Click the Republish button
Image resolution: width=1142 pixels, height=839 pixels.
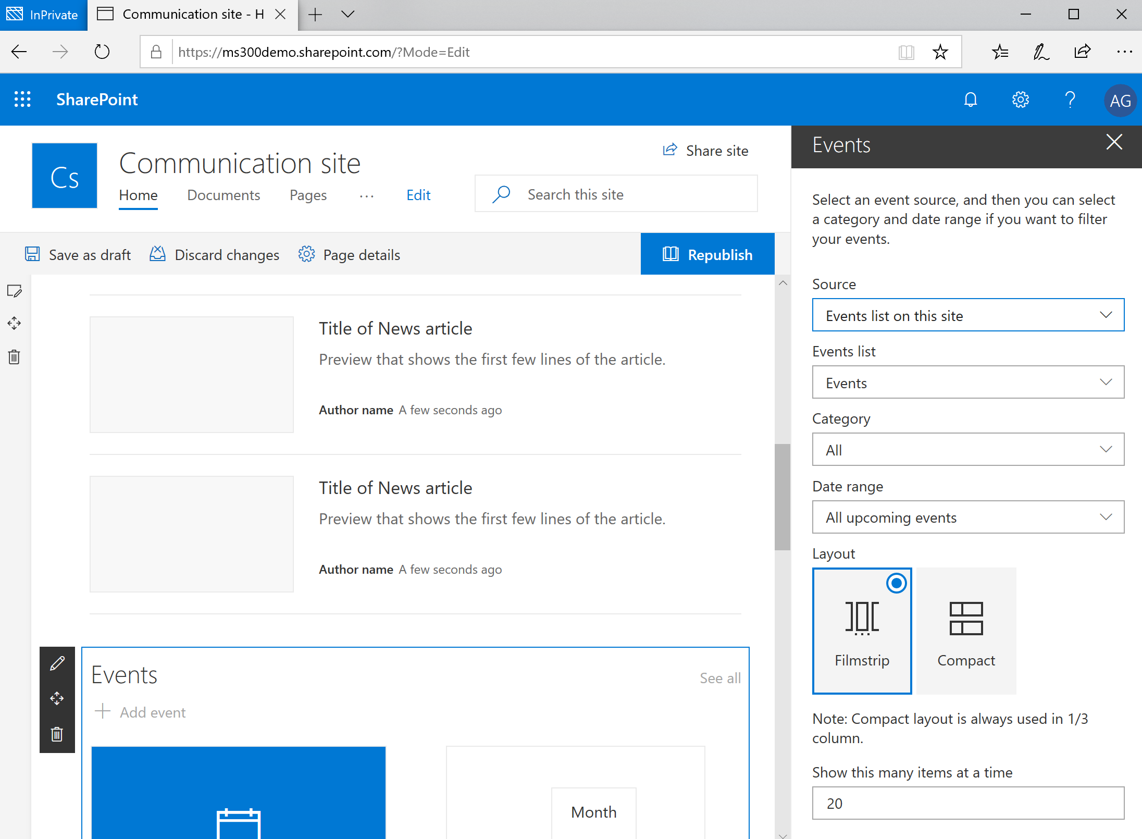[707, 254]
